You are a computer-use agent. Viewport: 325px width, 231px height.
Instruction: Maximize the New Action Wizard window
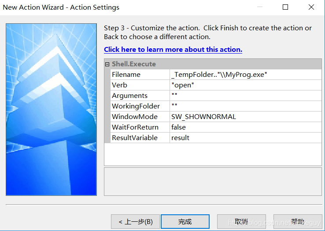click(285, 7)
